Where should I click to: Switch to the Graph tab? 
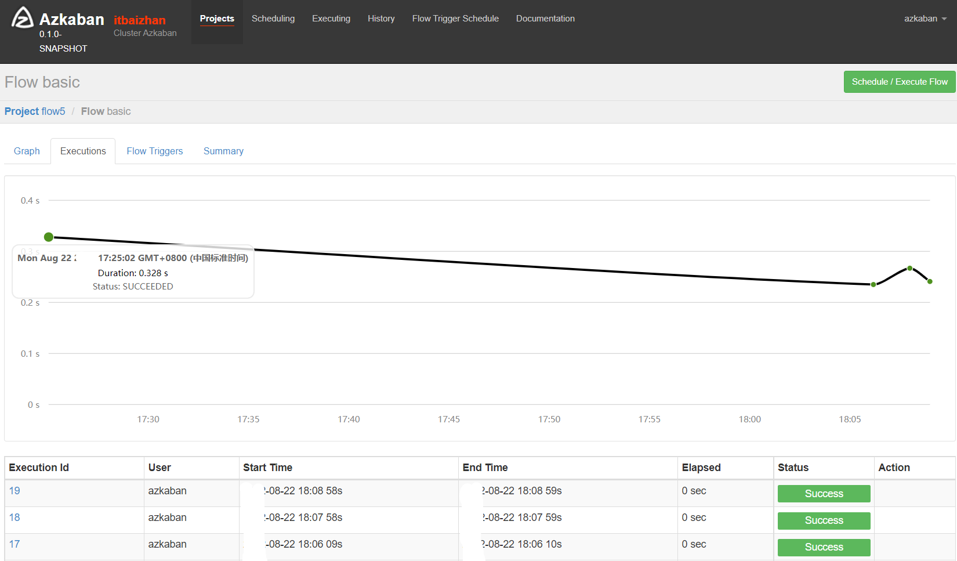[x=27, y=151]
